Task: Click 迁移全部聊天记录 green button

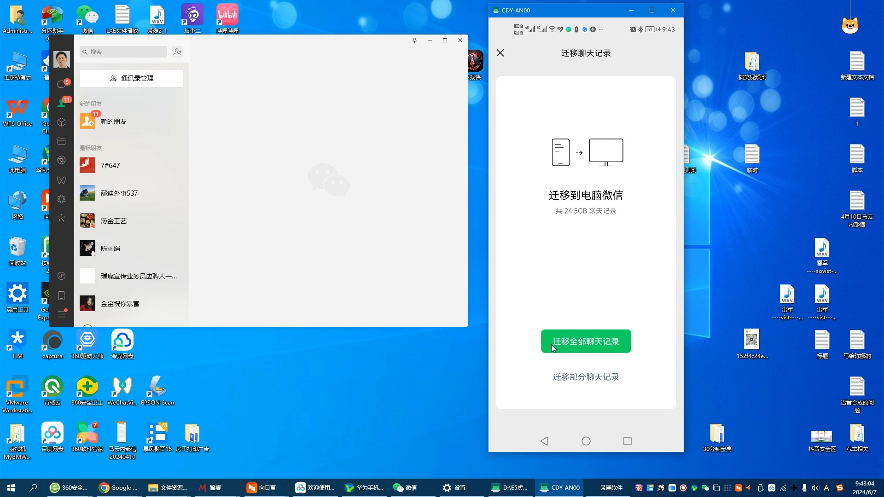Action: pyautogui.click(x=586, y=341)
